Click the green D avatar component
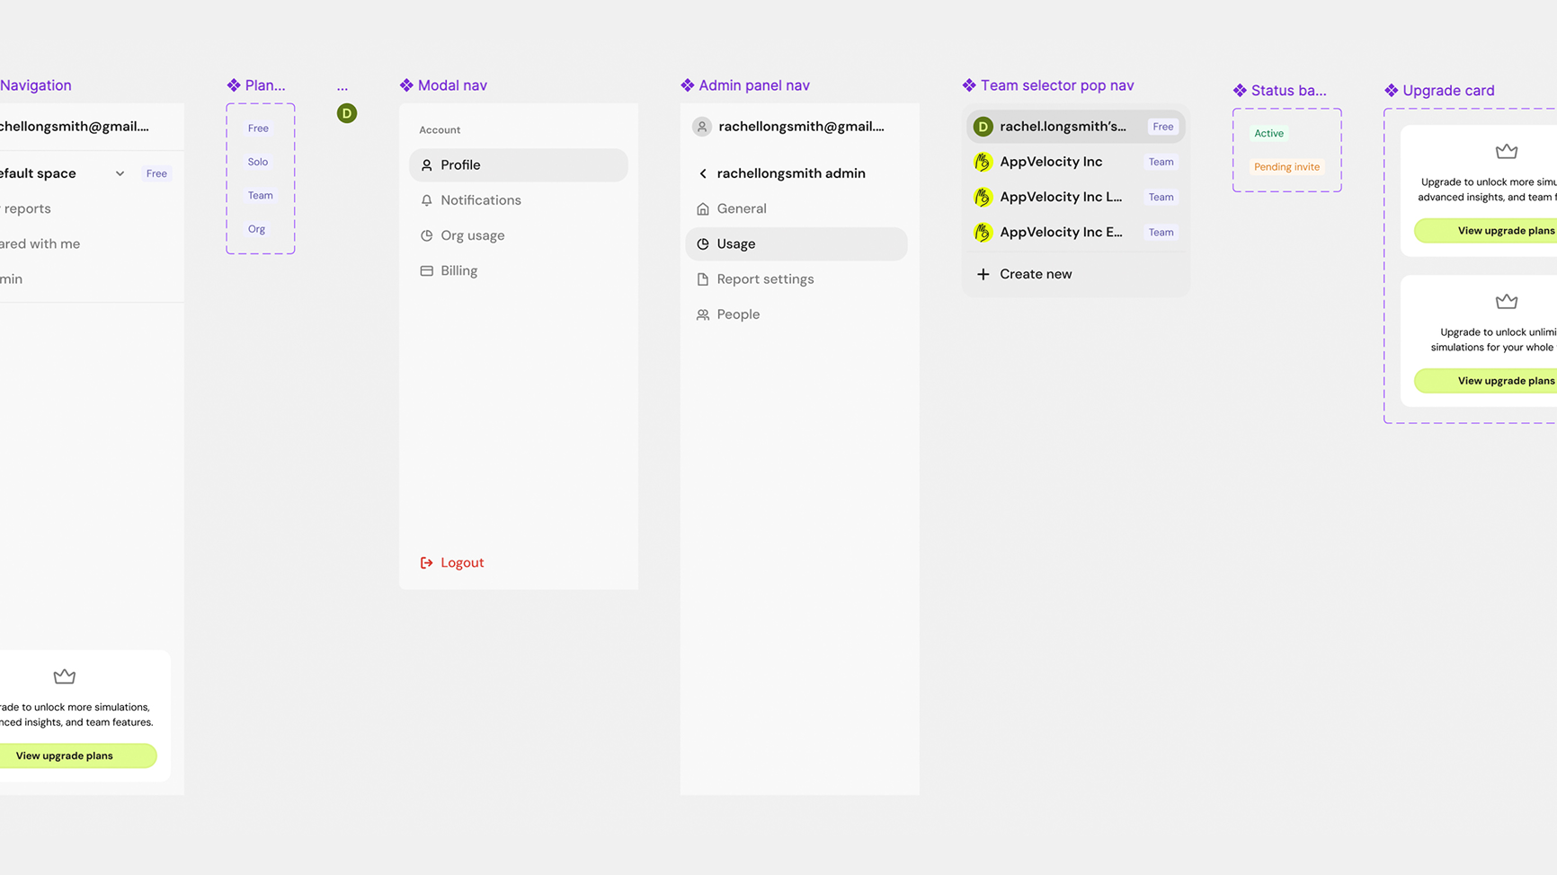1557x875 pixels. pos(347,113)
